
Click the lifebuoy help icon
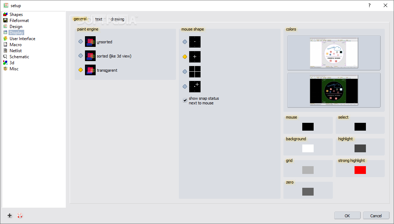(20, 215)
